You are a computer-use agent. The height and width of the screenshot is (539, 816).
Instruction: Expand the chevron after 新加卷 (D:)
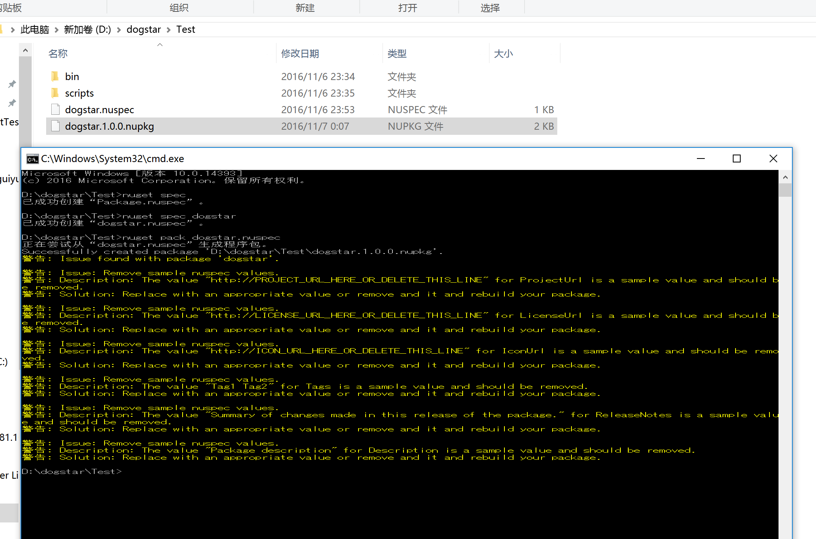119,30
